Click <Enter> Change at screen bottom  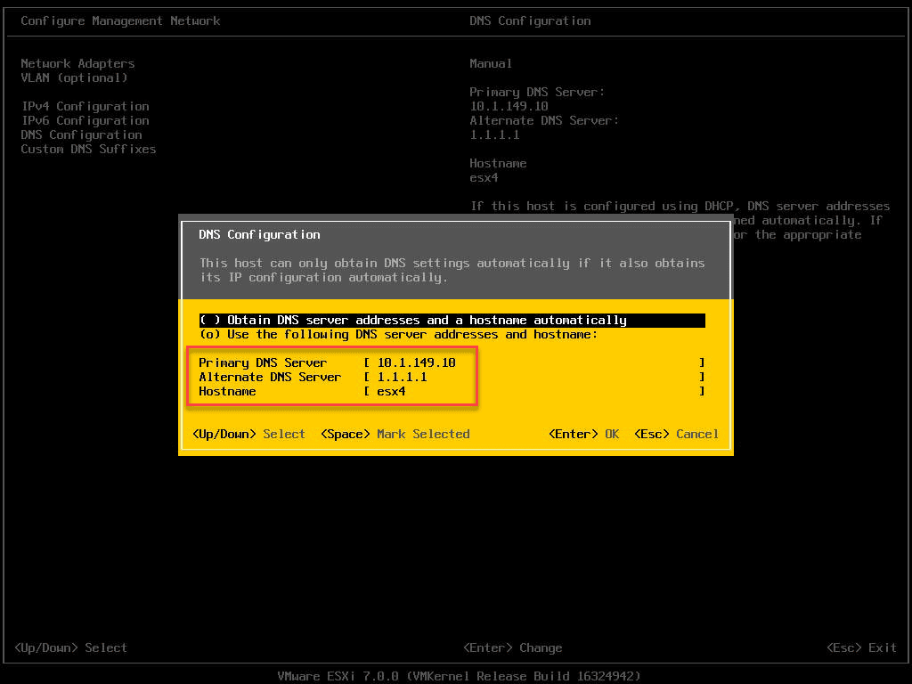[x=512, y=648]
